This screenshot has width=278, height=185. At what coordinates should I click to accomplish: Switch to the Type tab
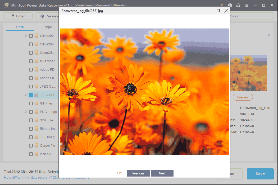(x=48, y=27)
